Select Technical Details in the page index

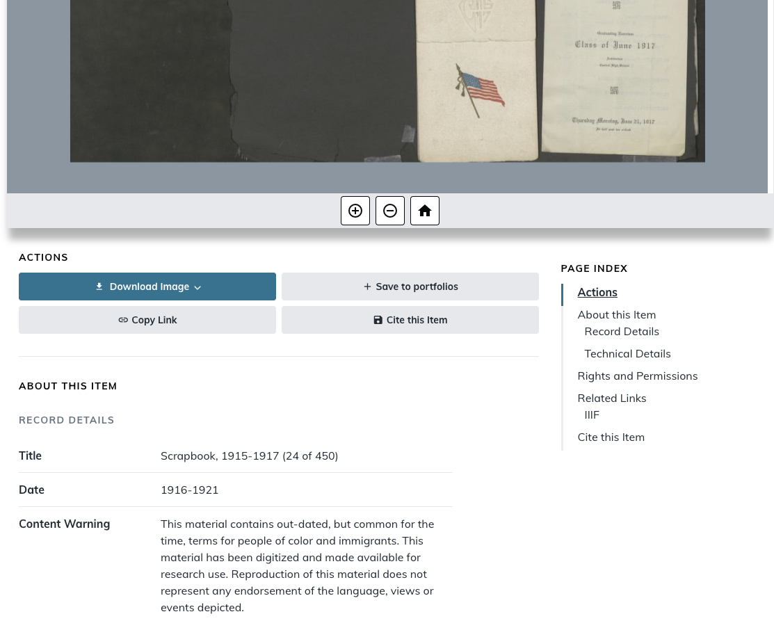click(627, 353)
